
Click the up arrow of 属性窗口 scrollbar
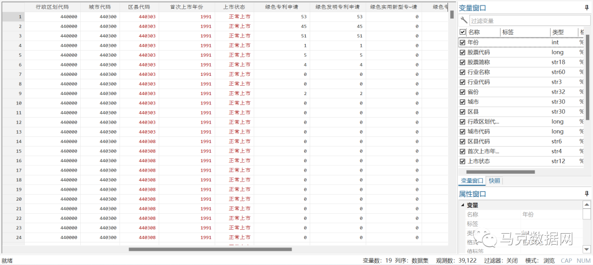pos(586,205)
